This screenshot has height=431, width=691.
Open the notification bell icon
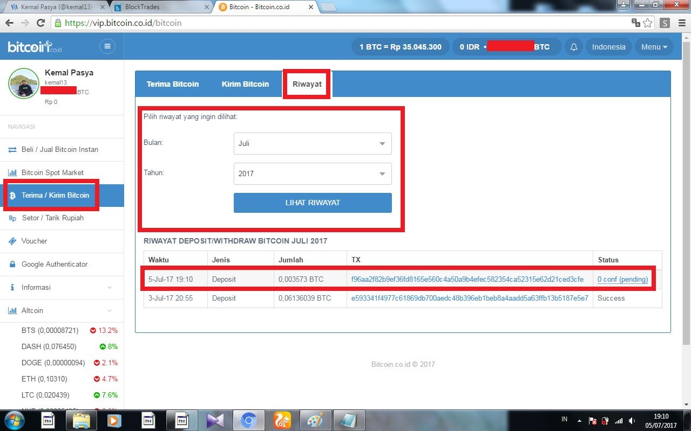click(574, 47)
